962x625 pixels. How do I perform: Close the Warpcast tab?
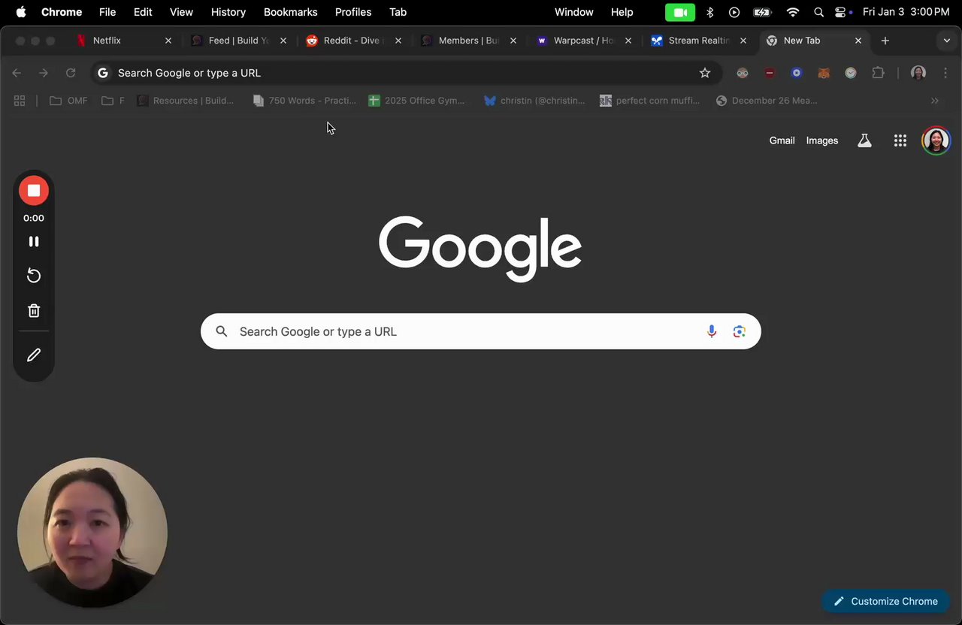[628, 41]
